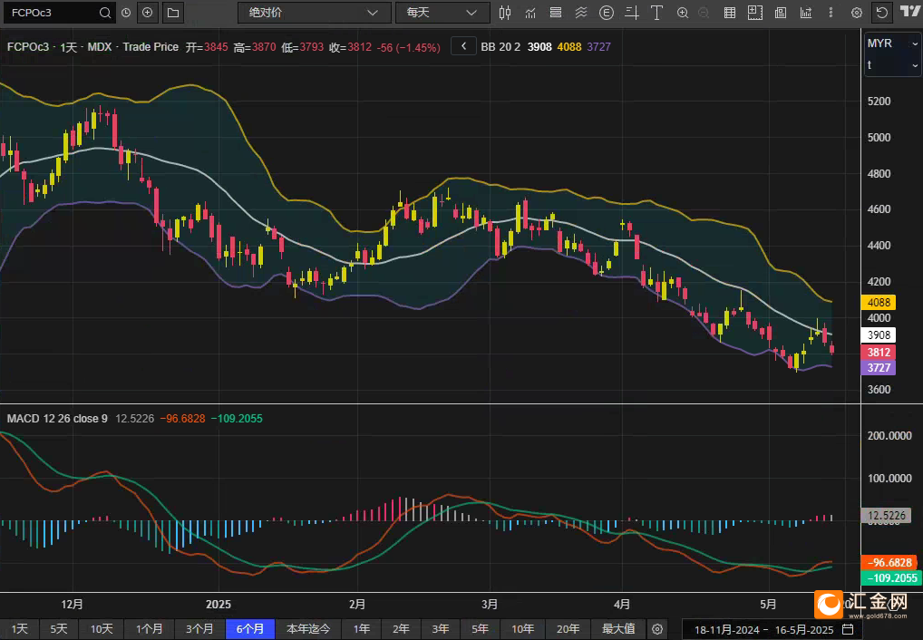Open the t unit dropdown

pos(892,64)
